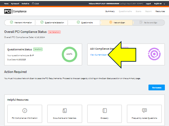Click the Helpful Resources heading
The height and width of the screenshot is (126, 169).
[x=18, y=100]
